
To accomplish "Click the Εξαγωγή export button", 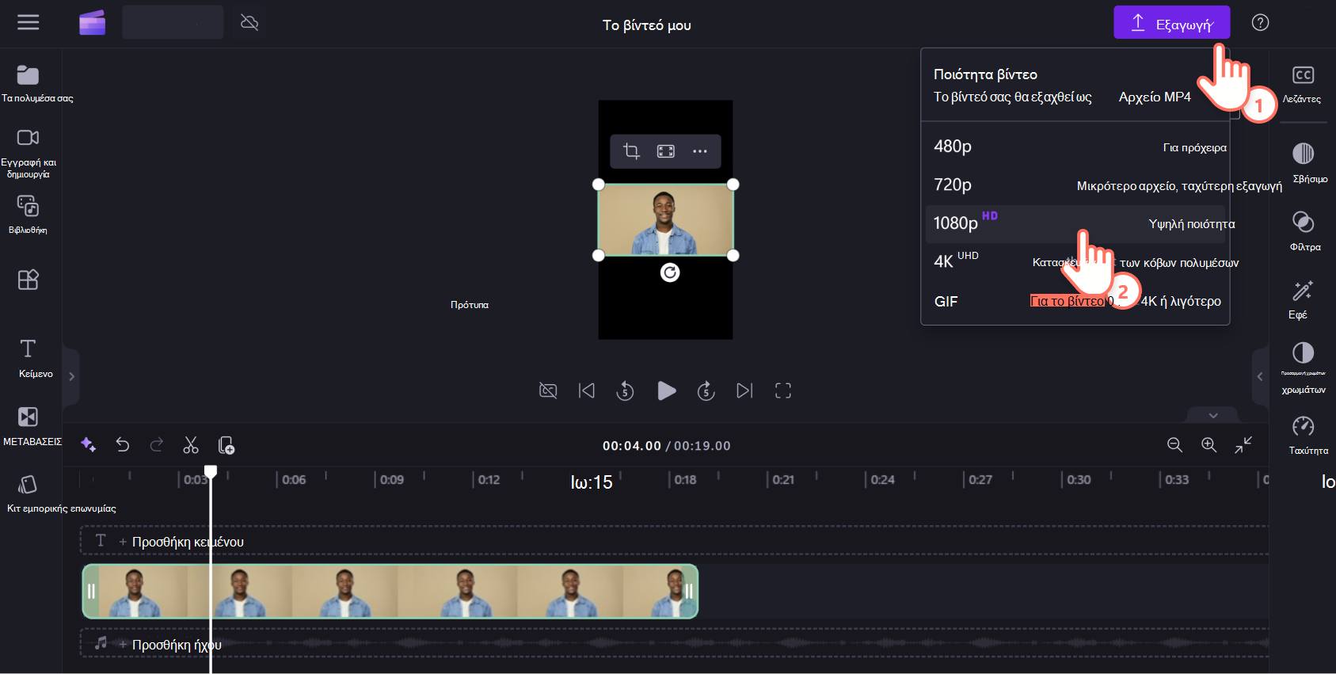I will 1171,22.
